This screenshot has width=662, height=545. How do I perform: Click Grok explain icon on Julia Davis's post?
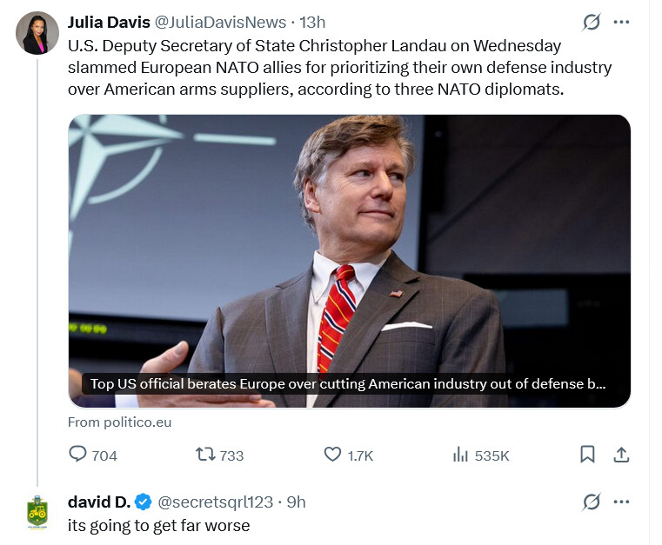(591, 22)
